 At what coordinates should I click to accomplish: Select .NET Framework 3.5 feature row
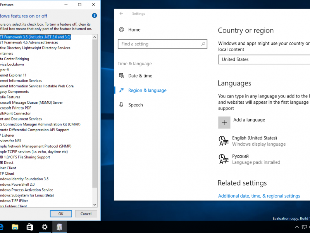tap(35, 37)
